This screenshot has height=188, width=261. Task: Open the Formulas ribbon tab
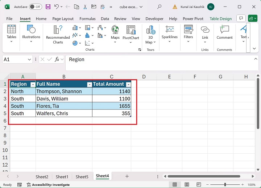(88, 19)
